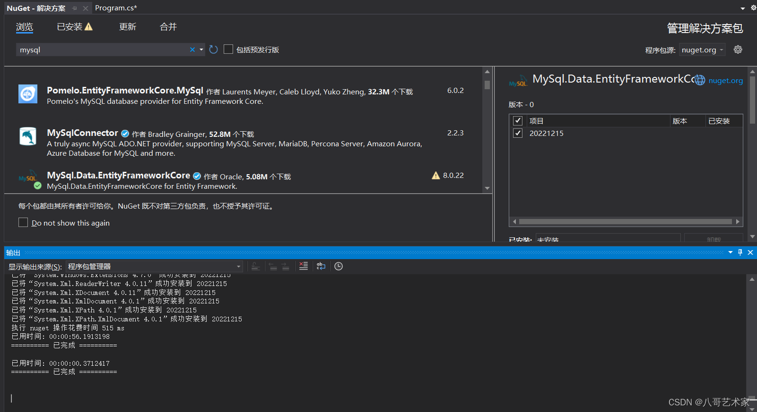Click the MySqlConnector dolphin icon

click(x=28, y=136)
